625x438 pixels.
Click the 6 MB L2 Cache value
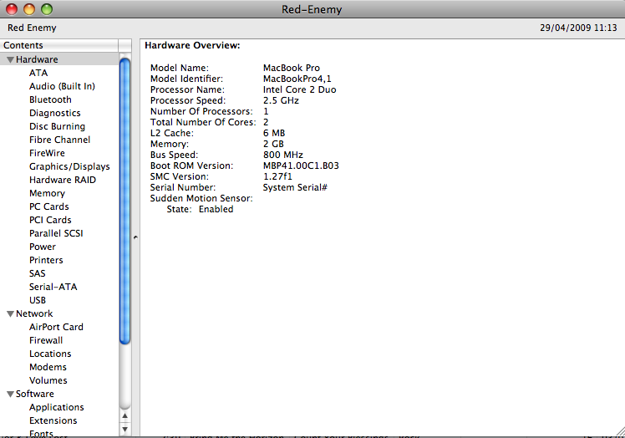tap(274, 133)
